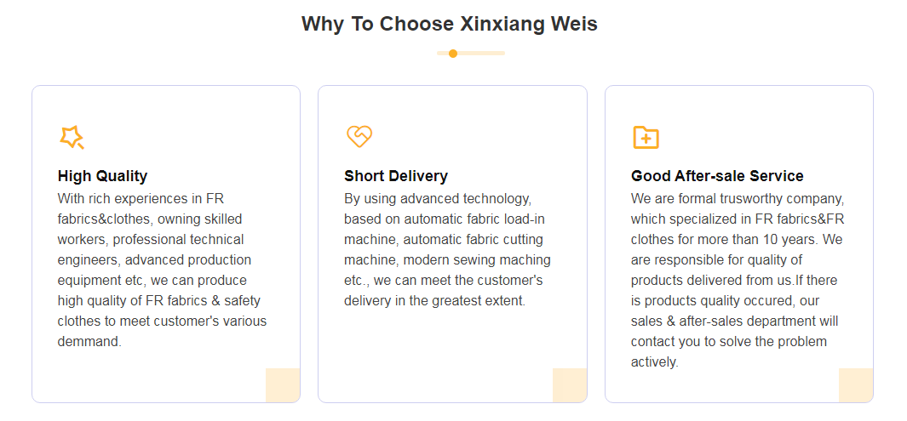Click the folder plus icon
Screen dimensions: 907x421
click(646, 137)
